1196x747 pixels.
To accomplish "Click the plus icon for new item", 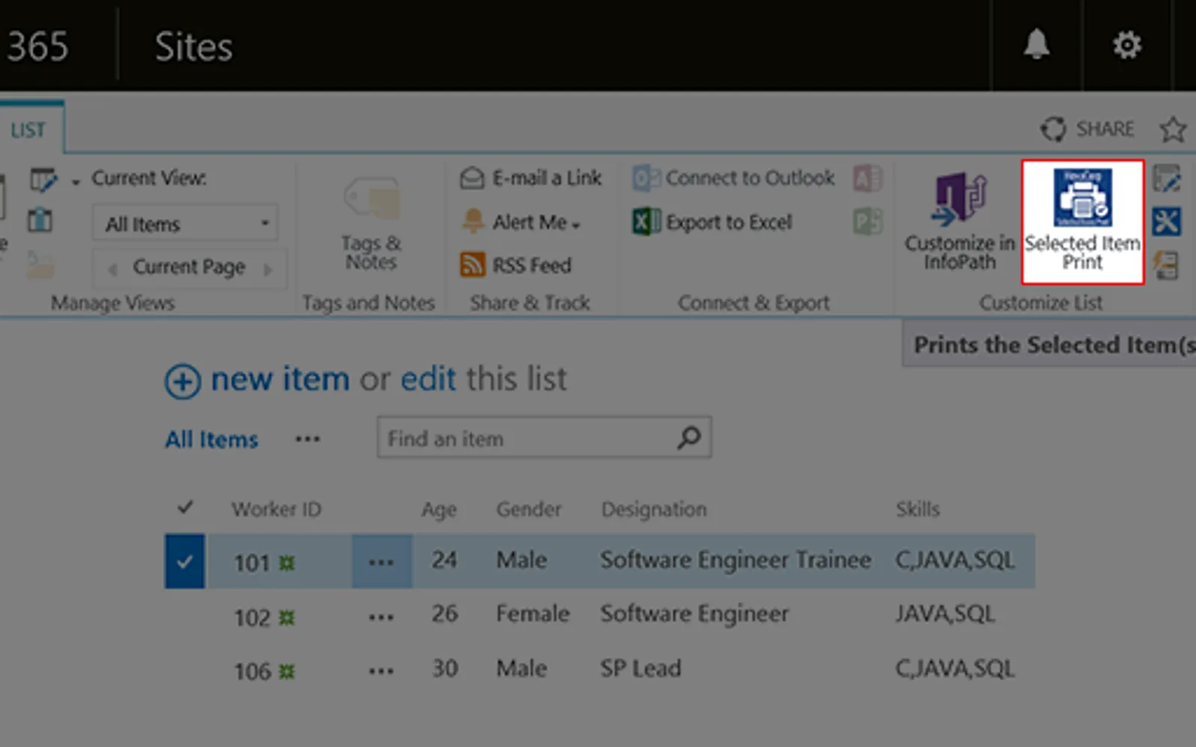I will pos(182,382).
